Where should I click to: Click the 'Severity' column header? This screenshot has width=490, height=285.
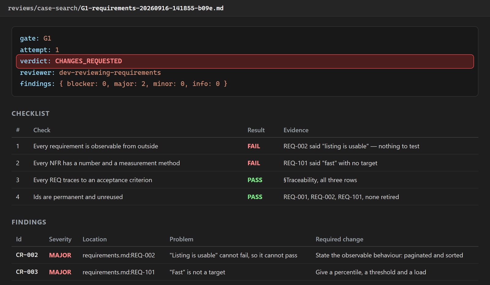click(60, 239)
